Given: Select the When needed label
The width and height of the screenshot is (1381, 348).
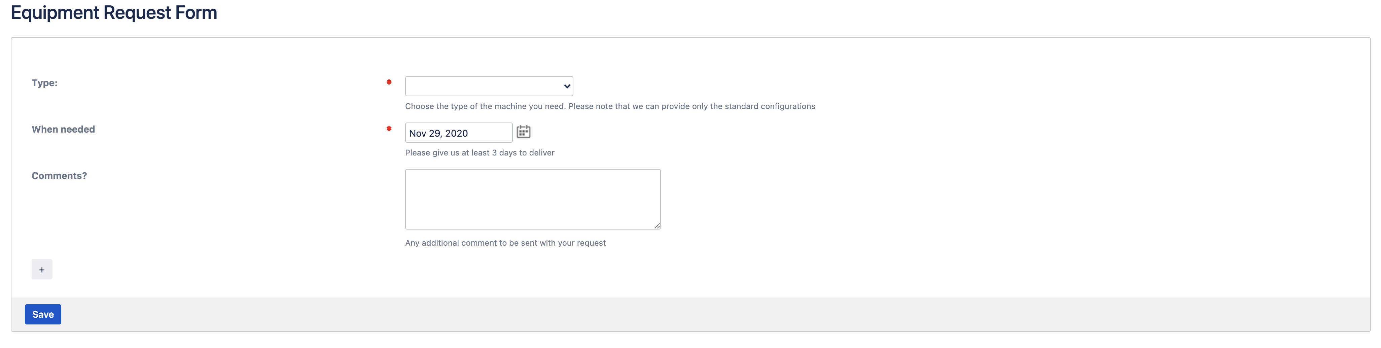Looking at the screenshot, I should pyautogui.click(x=63, y=129).
